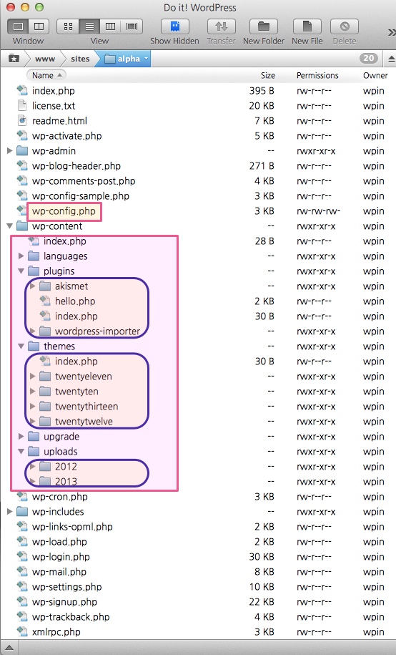Click the Transfer toolbar button
The width and height of the screenshot is (396, 655).
tap(221, 26)
